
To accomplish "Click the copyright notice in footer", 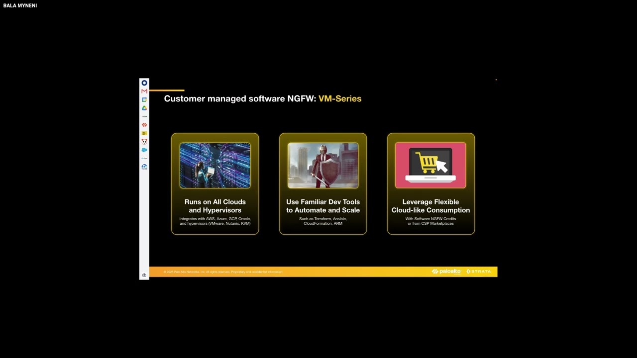I will (x=223, y=272).
